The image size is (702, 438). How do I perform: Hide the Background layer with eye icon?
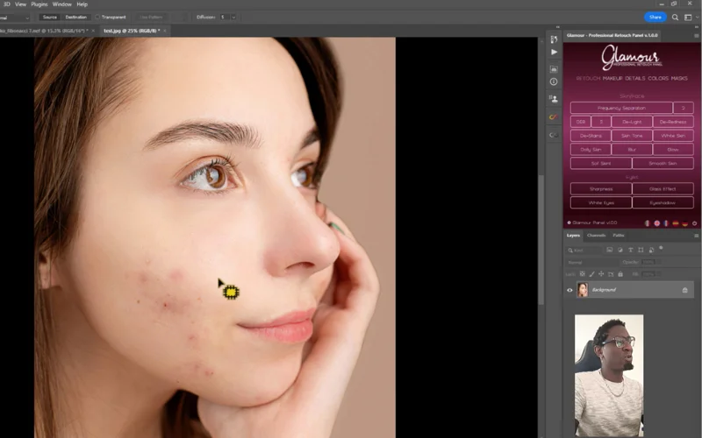coord(569,290)
